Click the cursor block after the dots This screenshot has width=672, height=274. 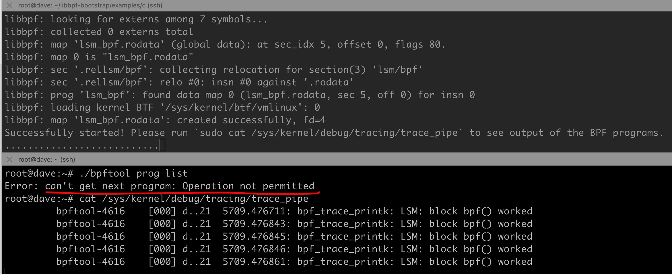click(x=162, y=145)
